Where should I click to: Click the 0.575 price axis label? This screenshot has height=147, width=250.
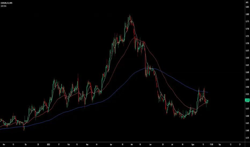click(247, 80)
